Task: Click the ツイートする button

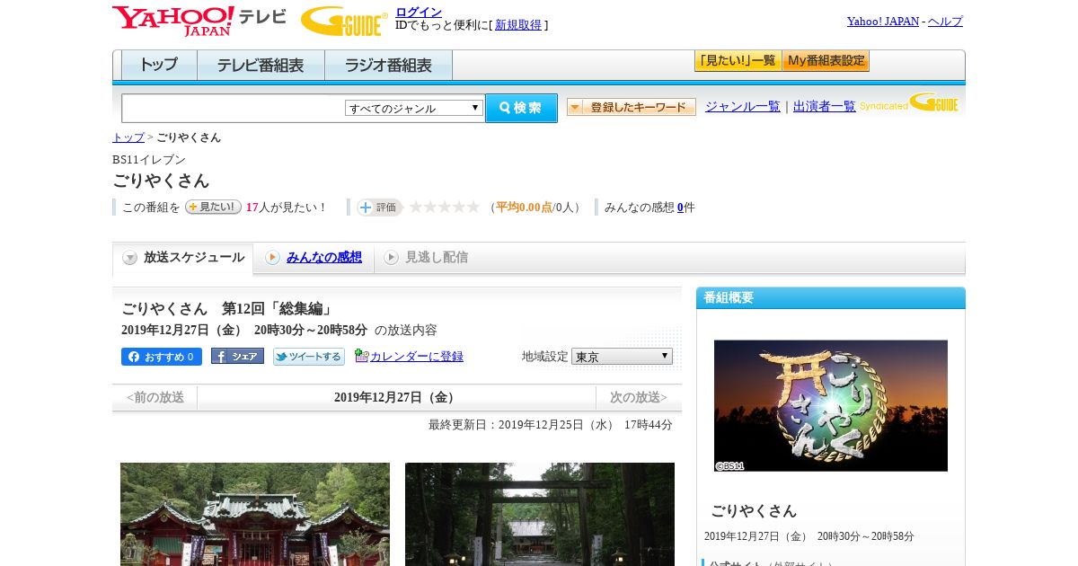Action: [x=309, y=357]
